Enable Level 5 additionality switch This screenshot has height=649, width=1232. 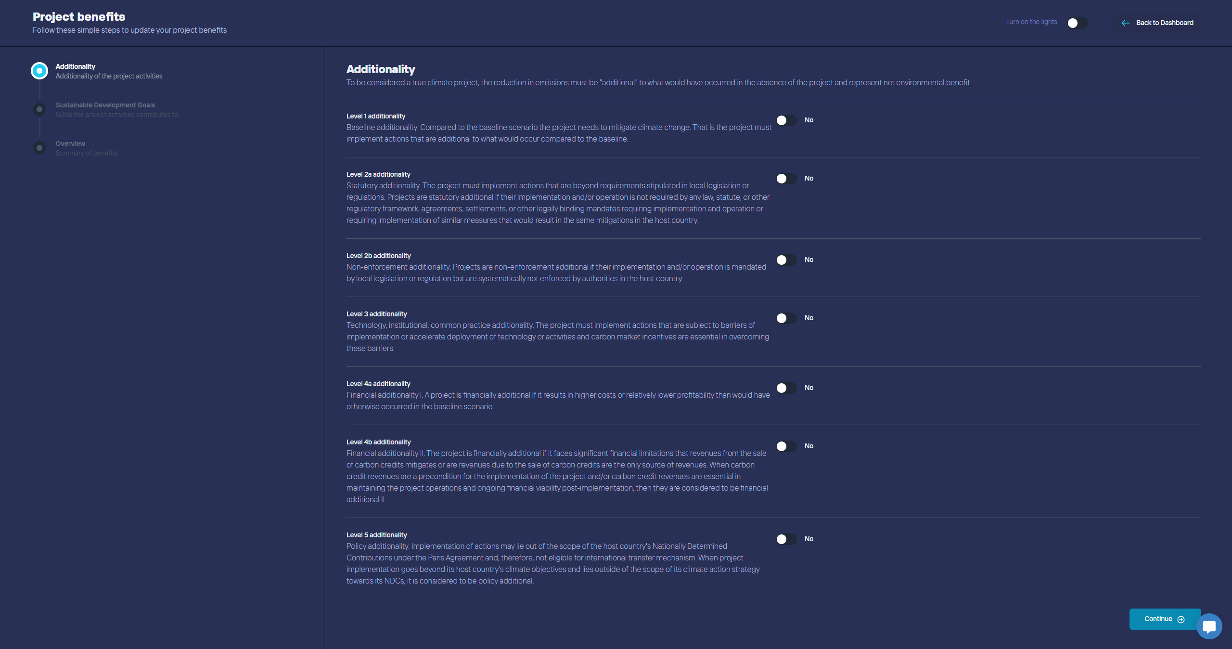(x=786, y=539)
